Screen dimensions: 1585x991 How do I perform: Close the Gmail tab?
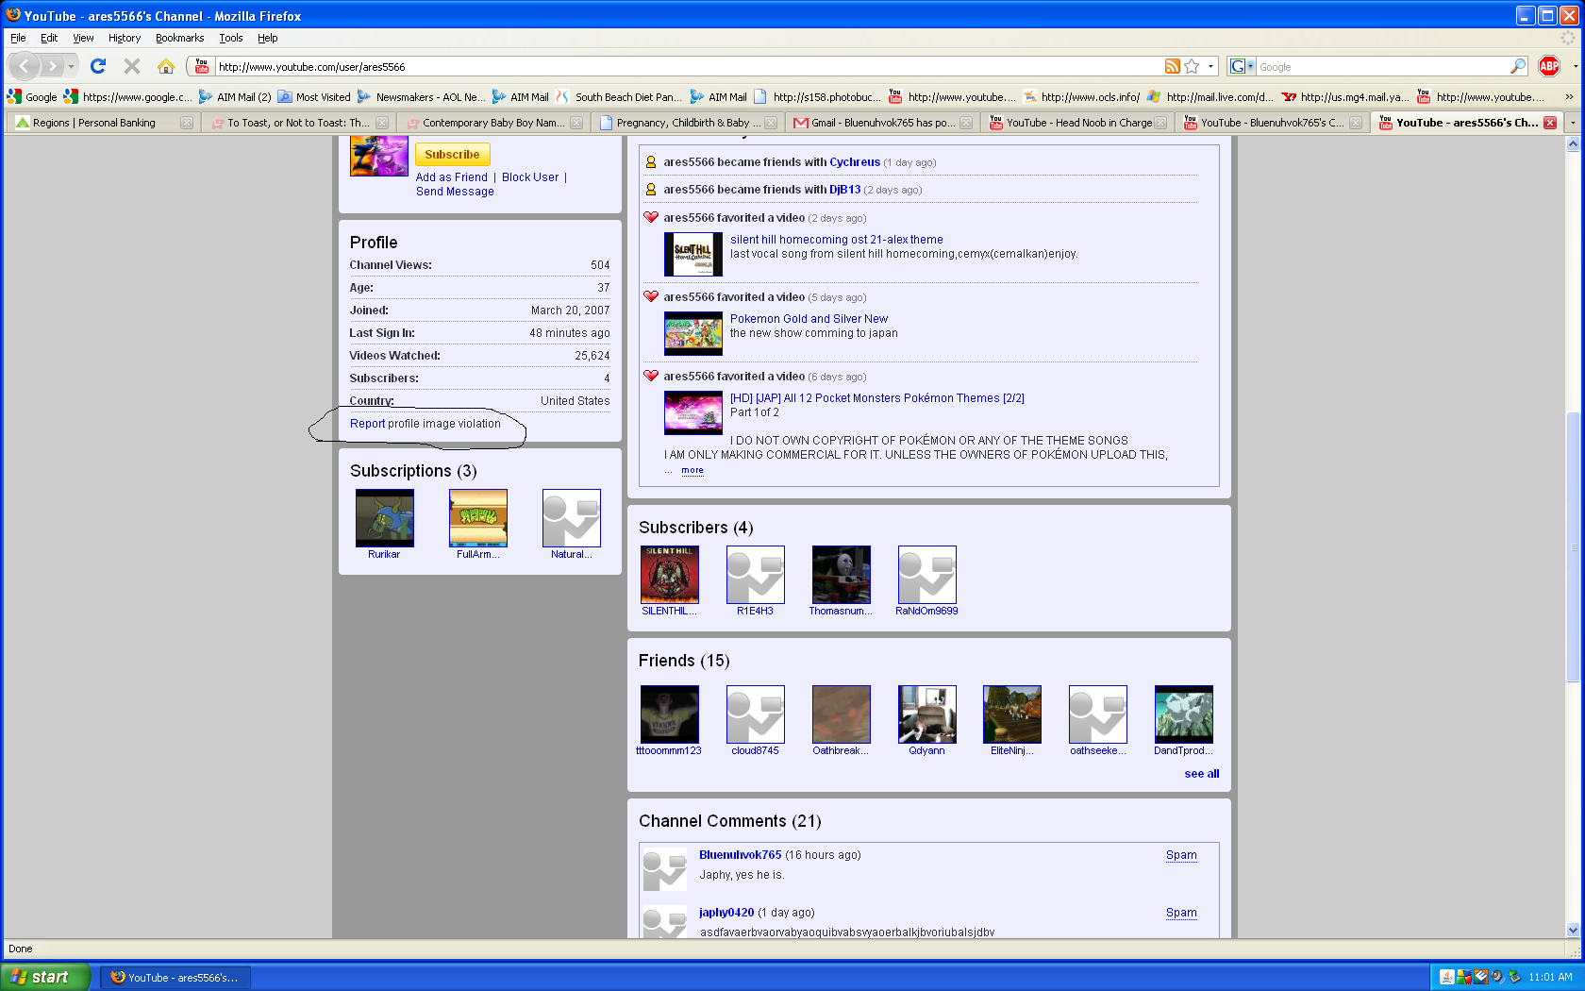point(966,123)
